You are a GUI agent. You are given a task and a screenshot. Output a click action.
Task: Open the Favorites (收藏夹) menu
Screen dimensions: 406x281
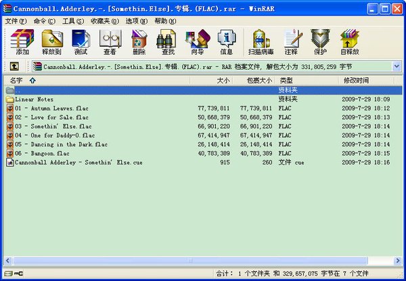coord(105,21)
